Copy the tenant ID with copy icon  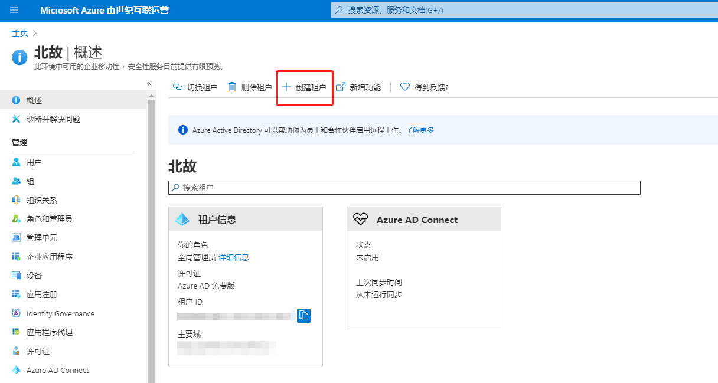303,316
